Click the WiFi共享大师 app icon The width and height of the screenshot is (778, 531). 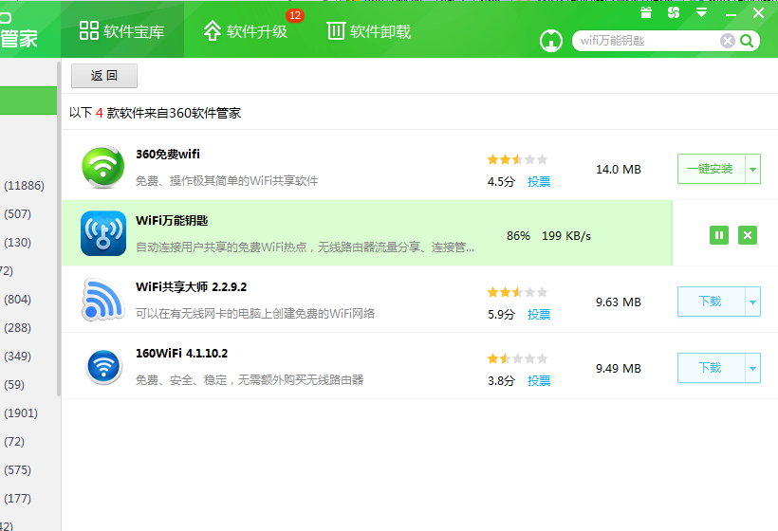102,300
